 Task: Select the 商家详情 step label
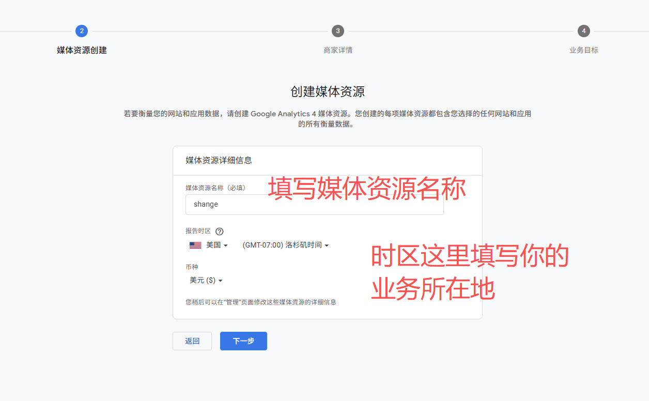click(338, 50)
